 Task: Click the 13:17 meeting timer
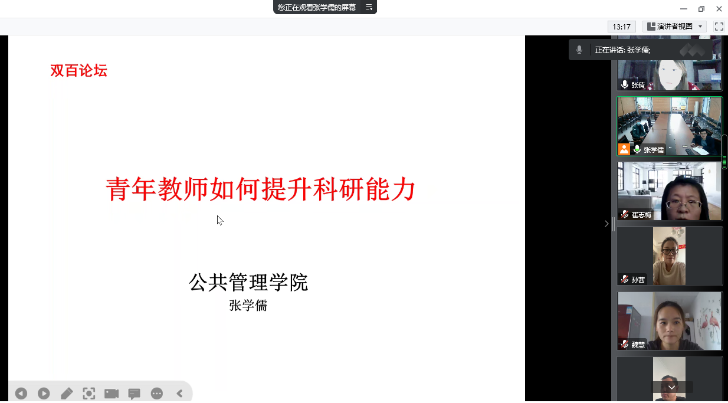pyautogui.click(x=622, y=27)
